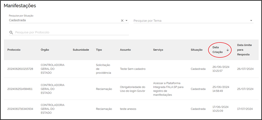Open protocol 2024062514584811 row

click(131, 89)
